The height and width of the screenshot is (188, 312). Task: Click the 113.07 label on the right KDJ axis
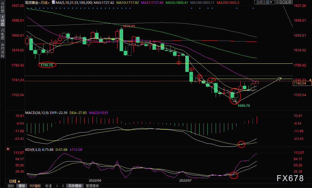click(x=299, y=153)
